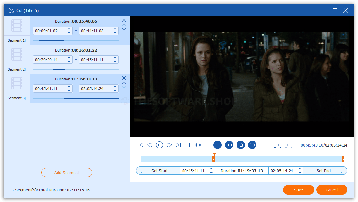The image size is (358, 202).
Task: Maximize the Cut (Title 5) window
Action: tap(335, 10)
